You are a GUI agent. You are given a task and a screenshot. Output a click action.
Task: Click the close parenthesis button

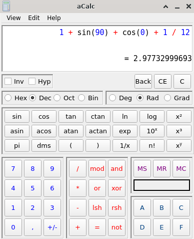click(98, 146)
